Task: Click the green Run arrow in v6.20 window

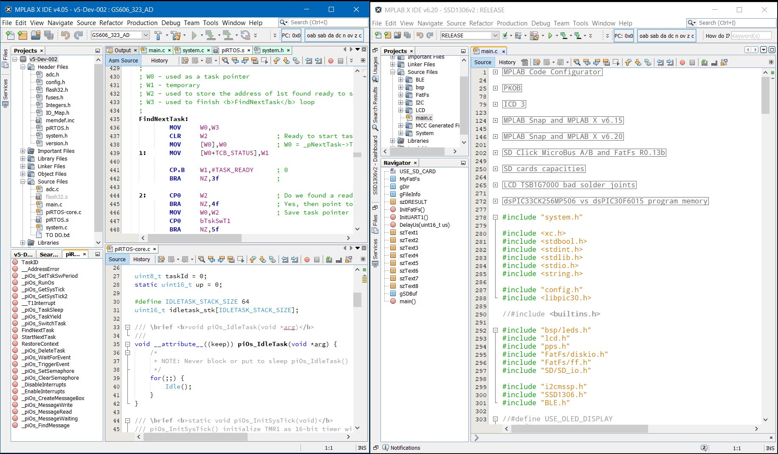Action: (x=550, y=36)
